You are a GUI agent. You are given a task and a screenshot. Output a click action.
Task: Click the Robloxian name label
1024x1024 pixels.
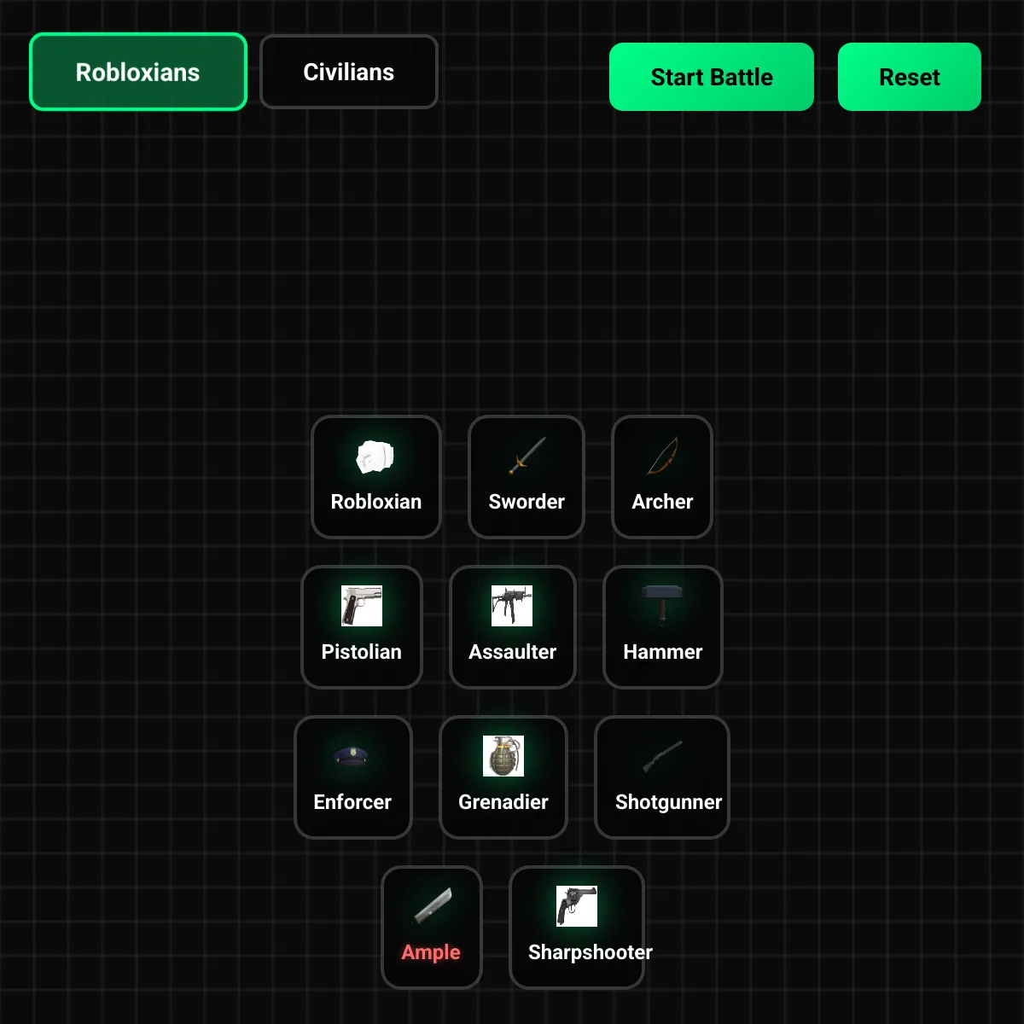point(376,502)
